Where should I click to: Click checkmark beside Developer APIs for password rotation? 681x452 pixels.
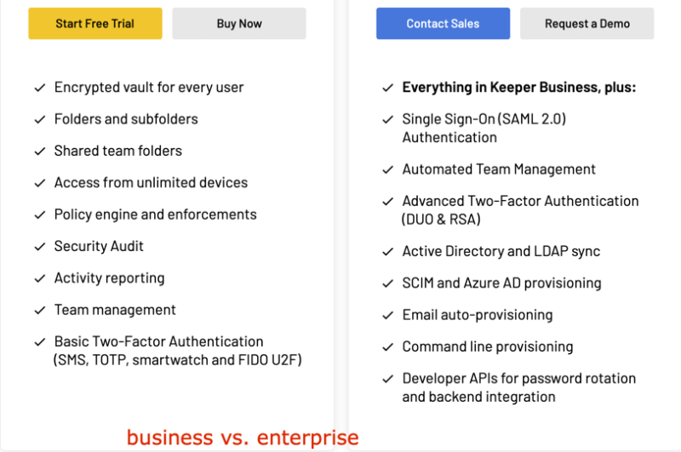(x=388, y=379)
